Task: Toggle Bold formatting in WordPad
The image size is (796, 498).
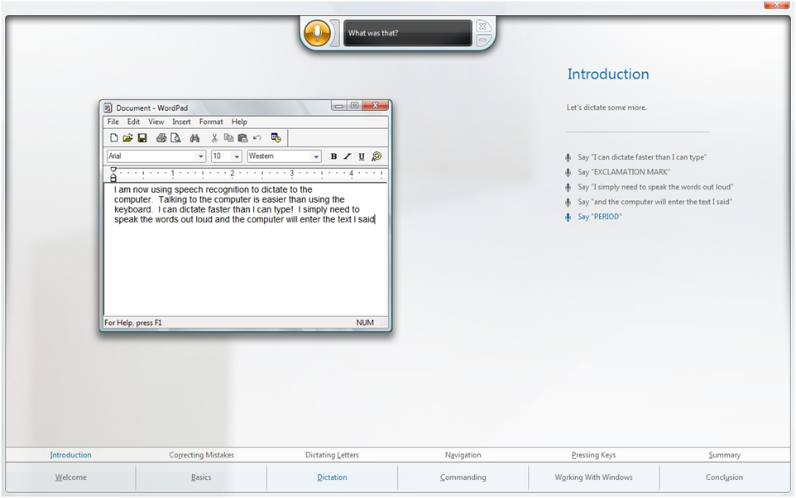Action: 333,156
